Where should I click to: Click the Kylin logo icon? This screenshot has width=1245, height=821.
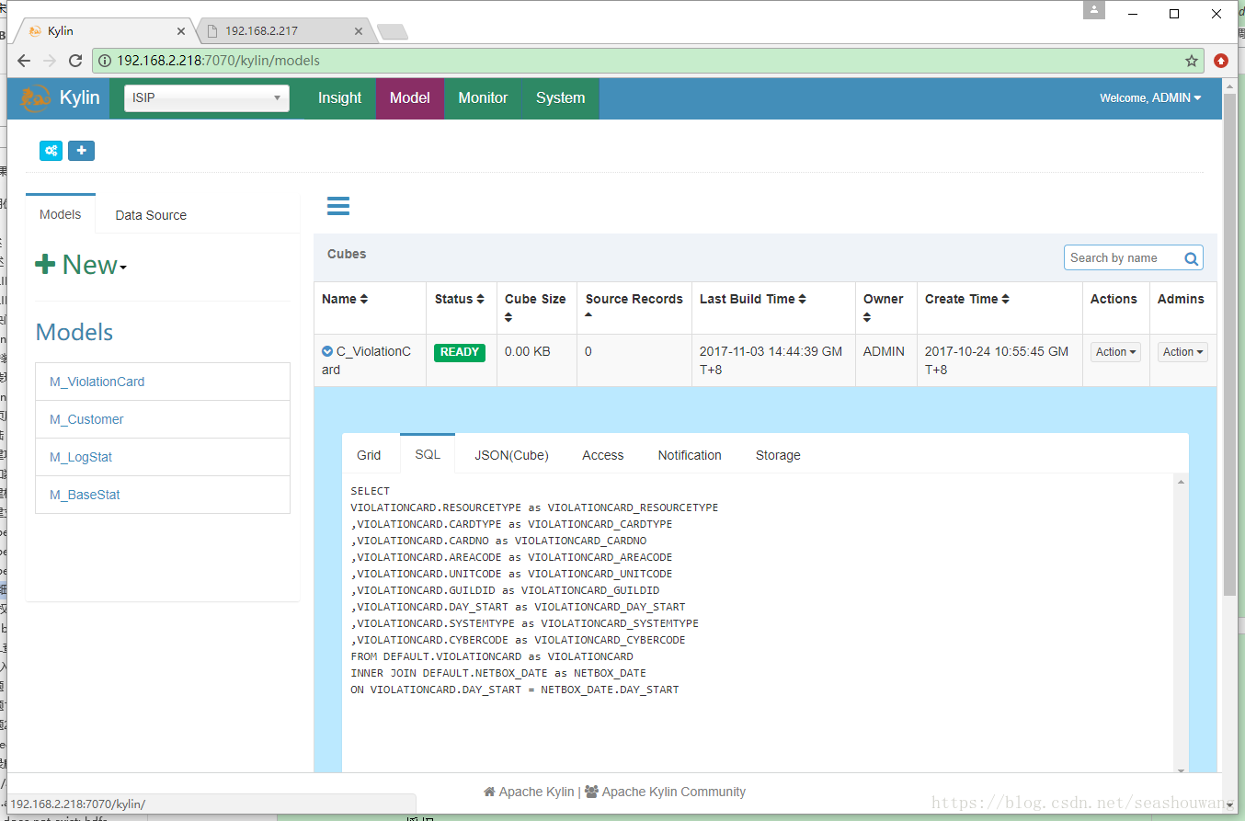pos(36,98)
